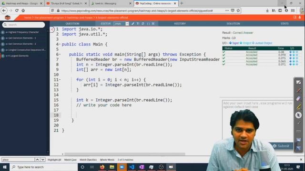The width and height of the screenshot is (305, 171).
Task: Click the whiteboard toggle in annotation toolbar
Action: (x=298, y=82)
